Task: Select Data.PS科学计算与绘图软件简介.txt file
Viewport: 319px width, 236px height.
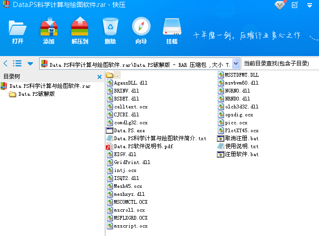Action: pos(156,138)
